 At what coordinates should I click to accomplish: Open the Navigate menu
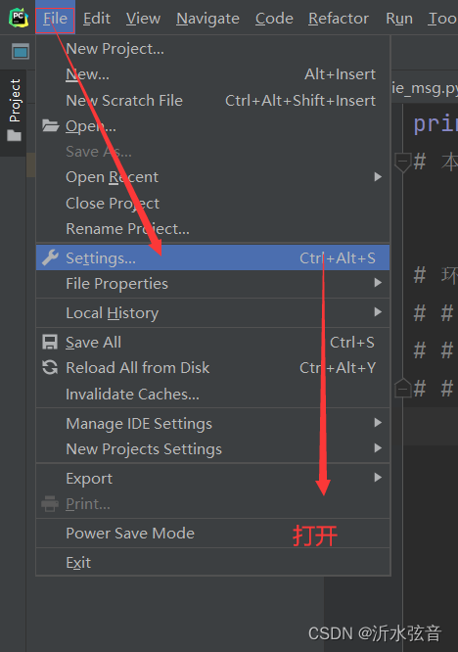(207, 19)
